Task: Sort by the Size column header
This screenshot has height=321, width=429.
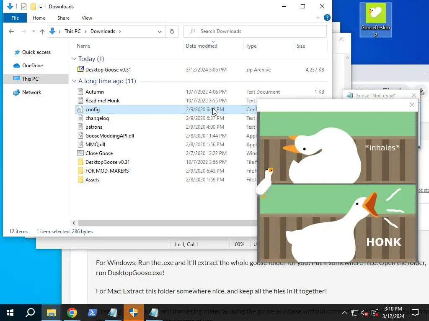Action: point(301,46)
